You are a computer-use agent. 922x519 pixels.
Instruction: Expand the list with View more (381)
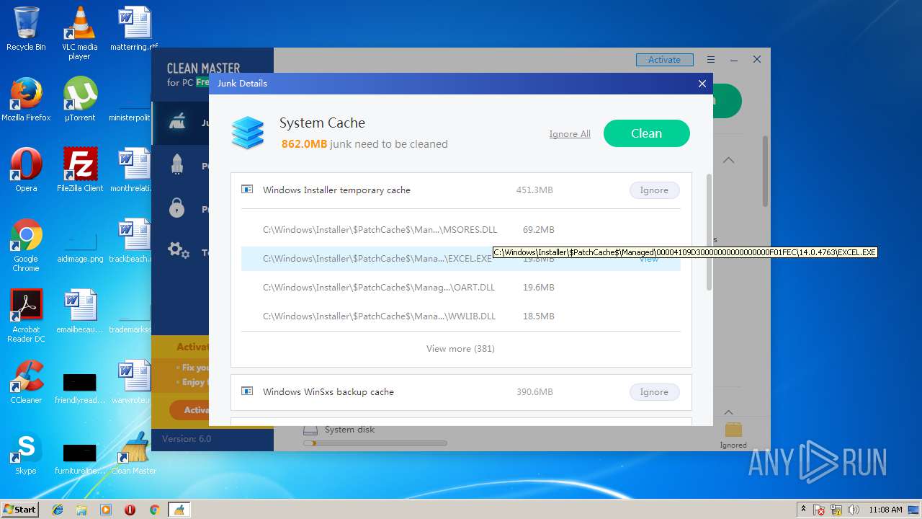(x=460, y=349)
